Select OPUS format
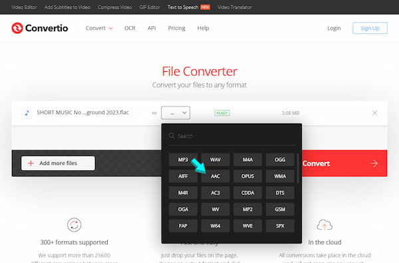Viewport: 399px width, 263px height. click(x=247, y=176)
